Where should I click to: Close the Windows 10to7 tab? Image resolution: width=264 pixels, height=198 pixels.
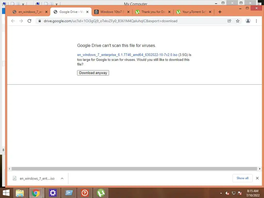128,12
